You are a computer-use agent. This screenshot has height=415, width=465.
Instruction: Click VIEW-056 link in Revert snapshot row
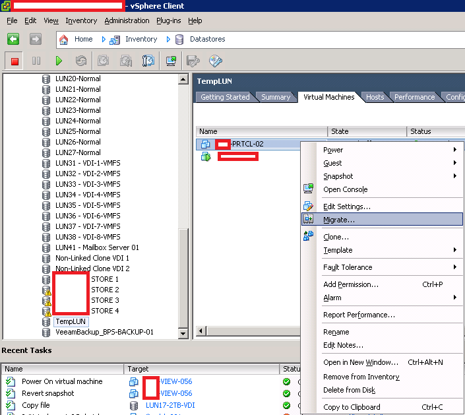tap(176, 393)
